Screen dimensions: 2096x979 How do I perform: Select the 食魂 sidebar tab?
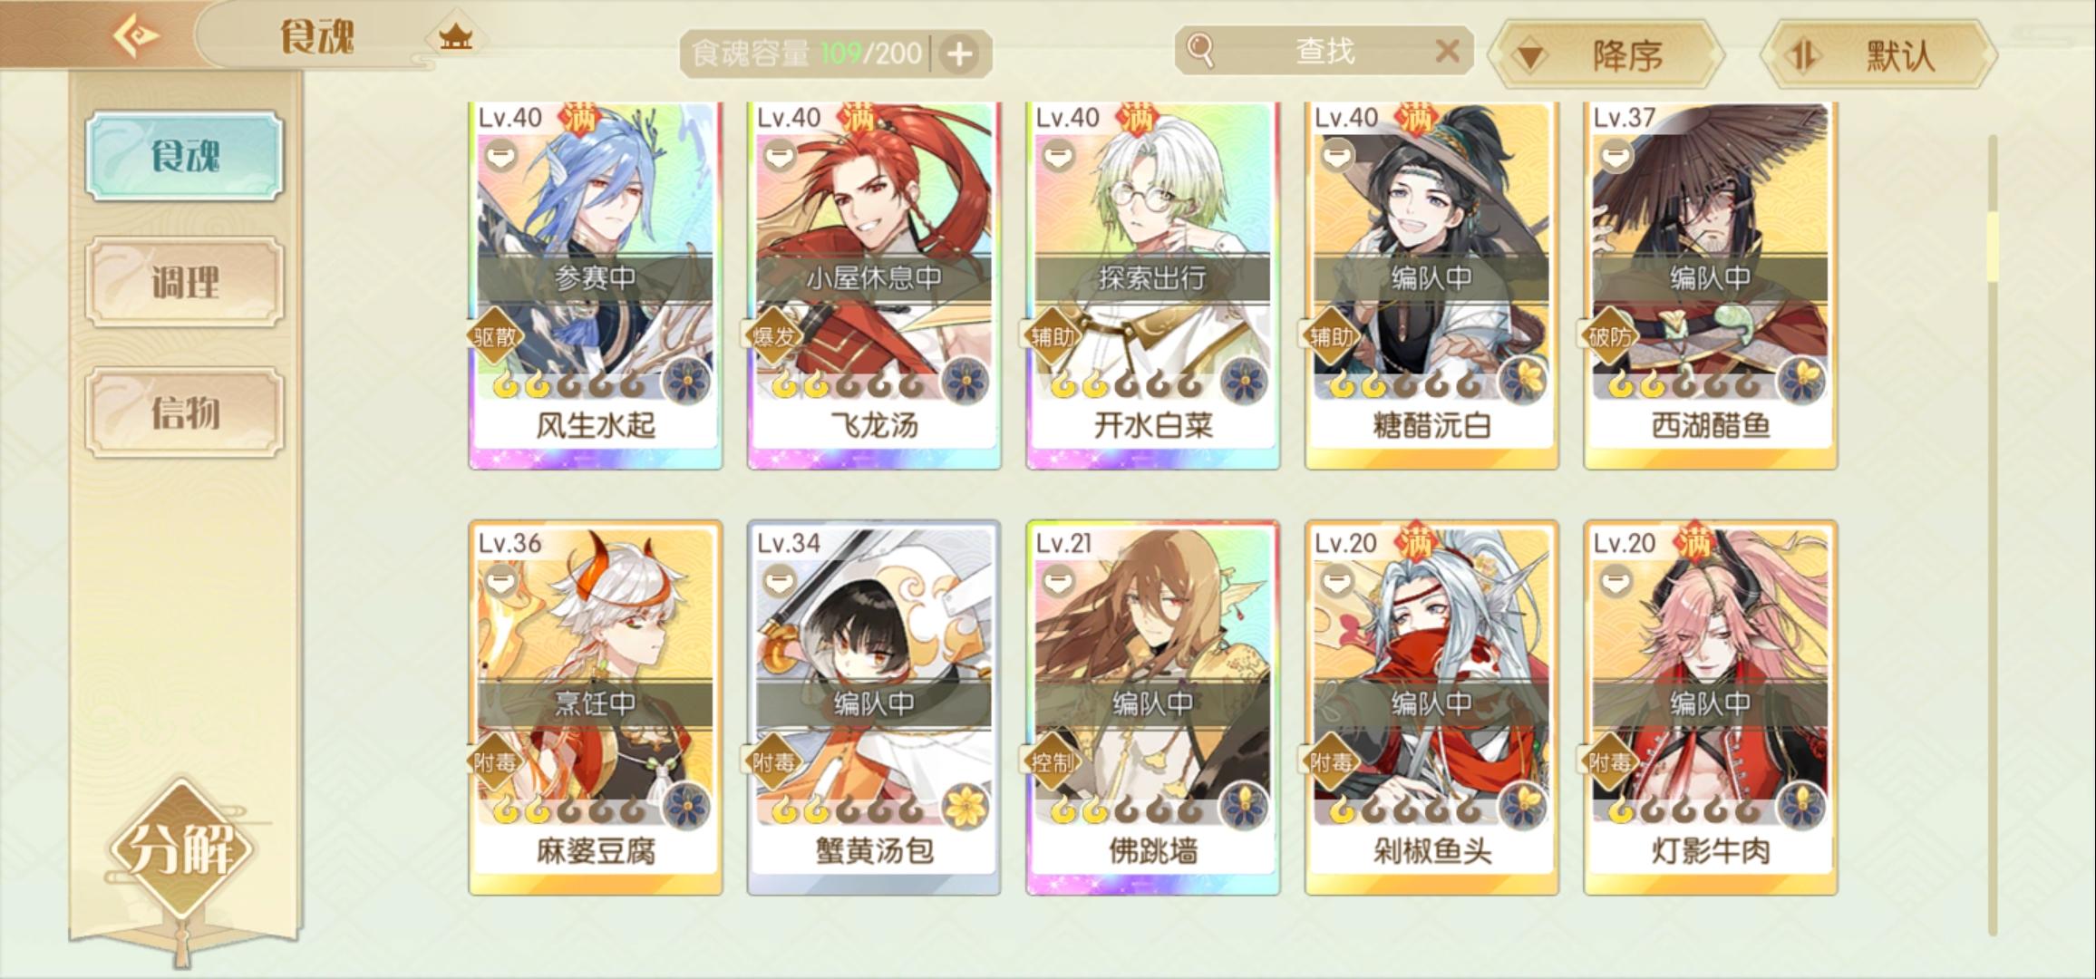(x=185, y=156)
